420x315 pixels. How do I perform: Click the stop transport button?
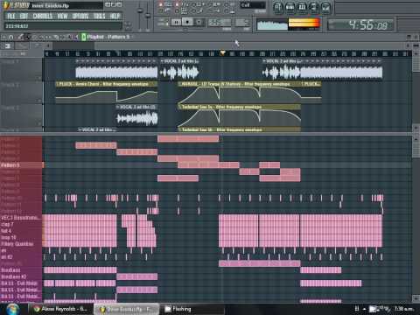click(187, 22)
